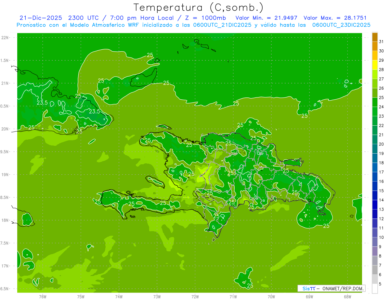The height and width of the screenshot is (301, 390).
Task: Select legend scale value 10
Action: (x=381, y=237)
